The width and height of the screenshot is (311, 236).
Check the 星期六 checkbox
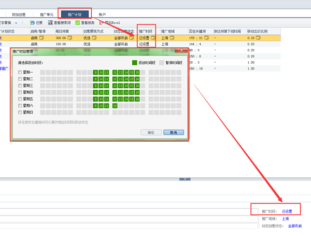pos(20,106)
